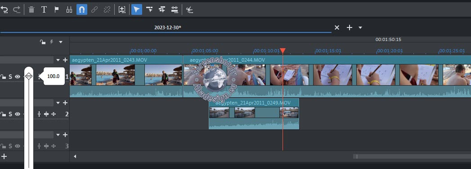Delete selected object with trash icon

[x=31, y=9]
